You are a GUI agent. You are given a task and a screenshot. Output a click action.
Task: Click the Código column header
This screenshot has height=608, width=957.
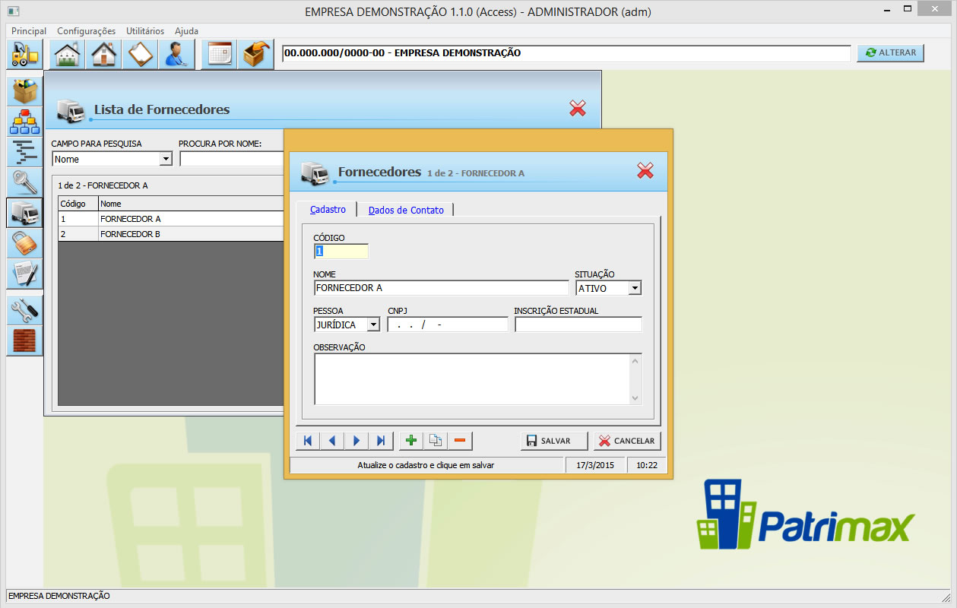point(78,204)
